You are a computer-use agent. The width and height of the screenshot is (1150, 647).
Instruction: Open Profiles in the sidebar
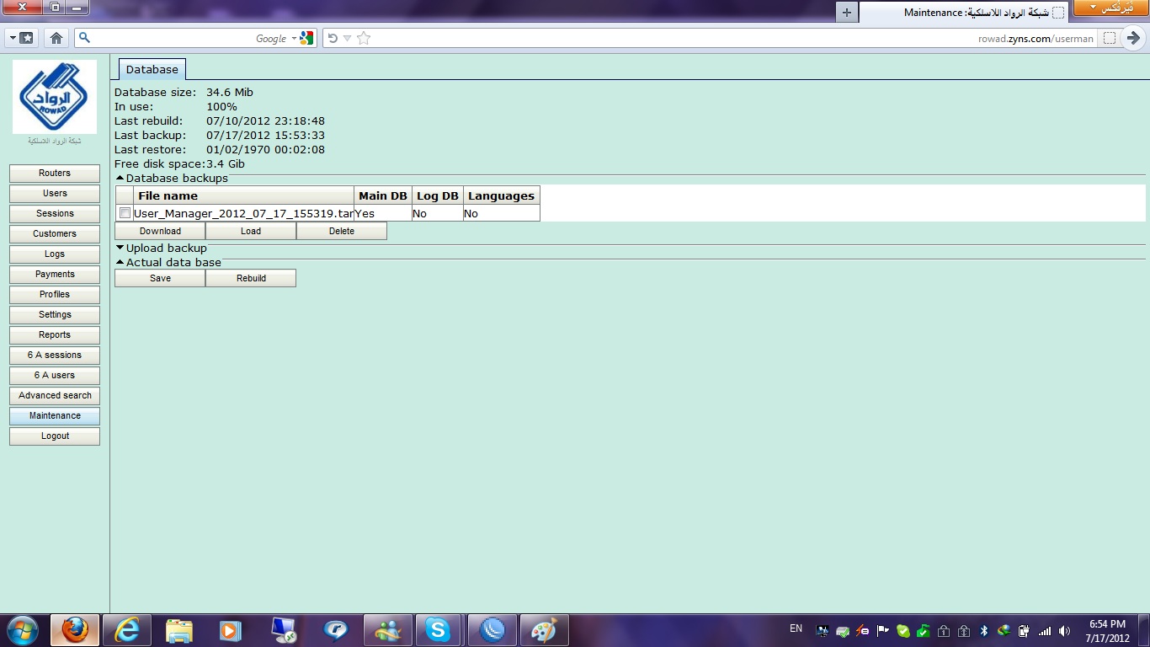point(55,295)
